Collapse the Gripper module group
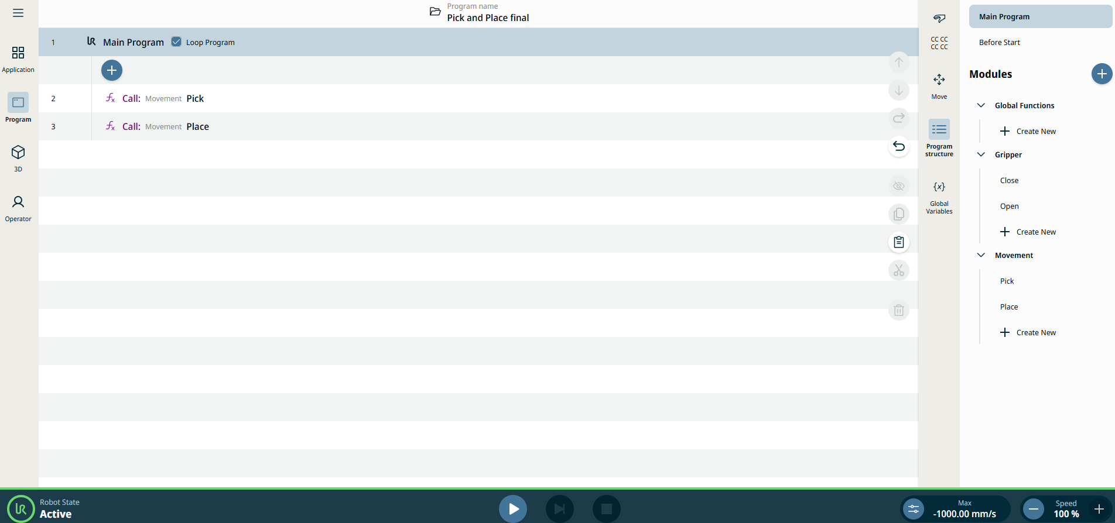The width and height of the screenshot is (1115, 523). coord(981,154)
